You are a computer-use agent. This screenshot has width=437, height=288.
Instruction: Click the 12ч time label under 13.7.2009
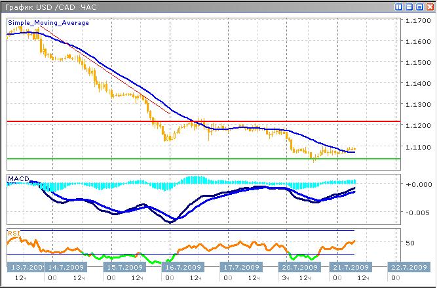pos(20,278)
